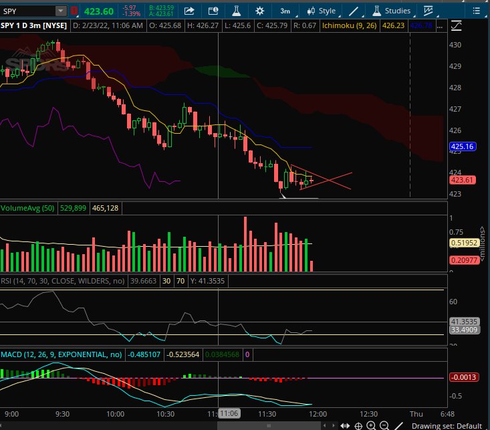Click the -0.523564 MACD average value

(x=182, y=354)
